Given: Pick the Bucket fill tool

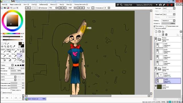Looking at the screenshot, I should click(x=9, y=60).
